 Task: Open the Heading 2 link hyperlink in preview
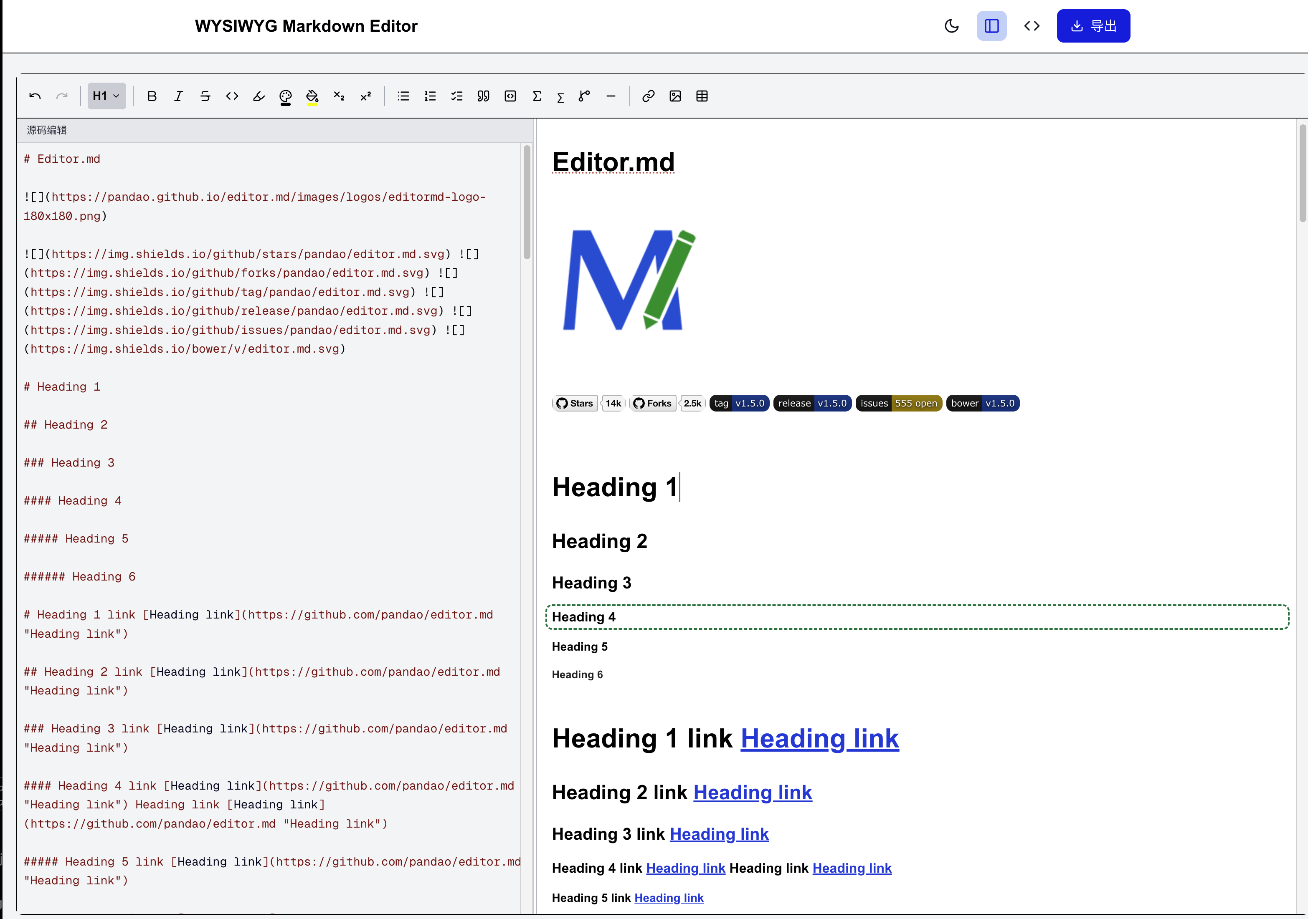click(753, 793)
